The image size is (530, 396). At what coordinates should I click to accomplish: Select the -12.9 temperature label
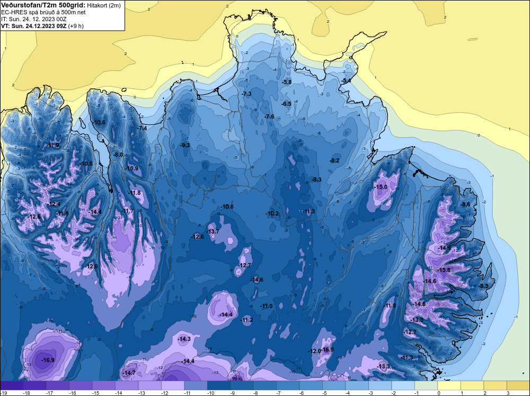pyautogui.click(x=92, y=266)
